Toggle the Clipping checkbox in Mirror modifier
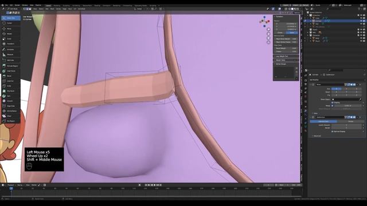 pos(333,102)
